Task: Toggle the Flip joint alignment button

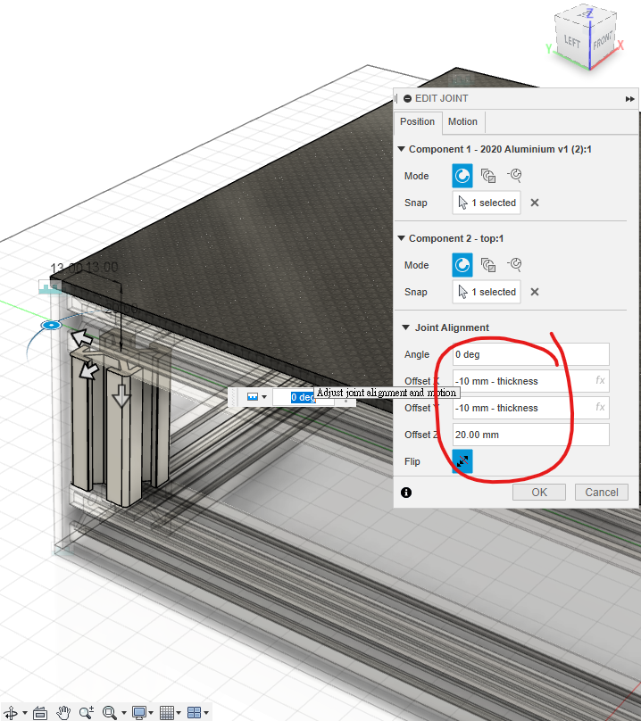Action: click(462, 461)
